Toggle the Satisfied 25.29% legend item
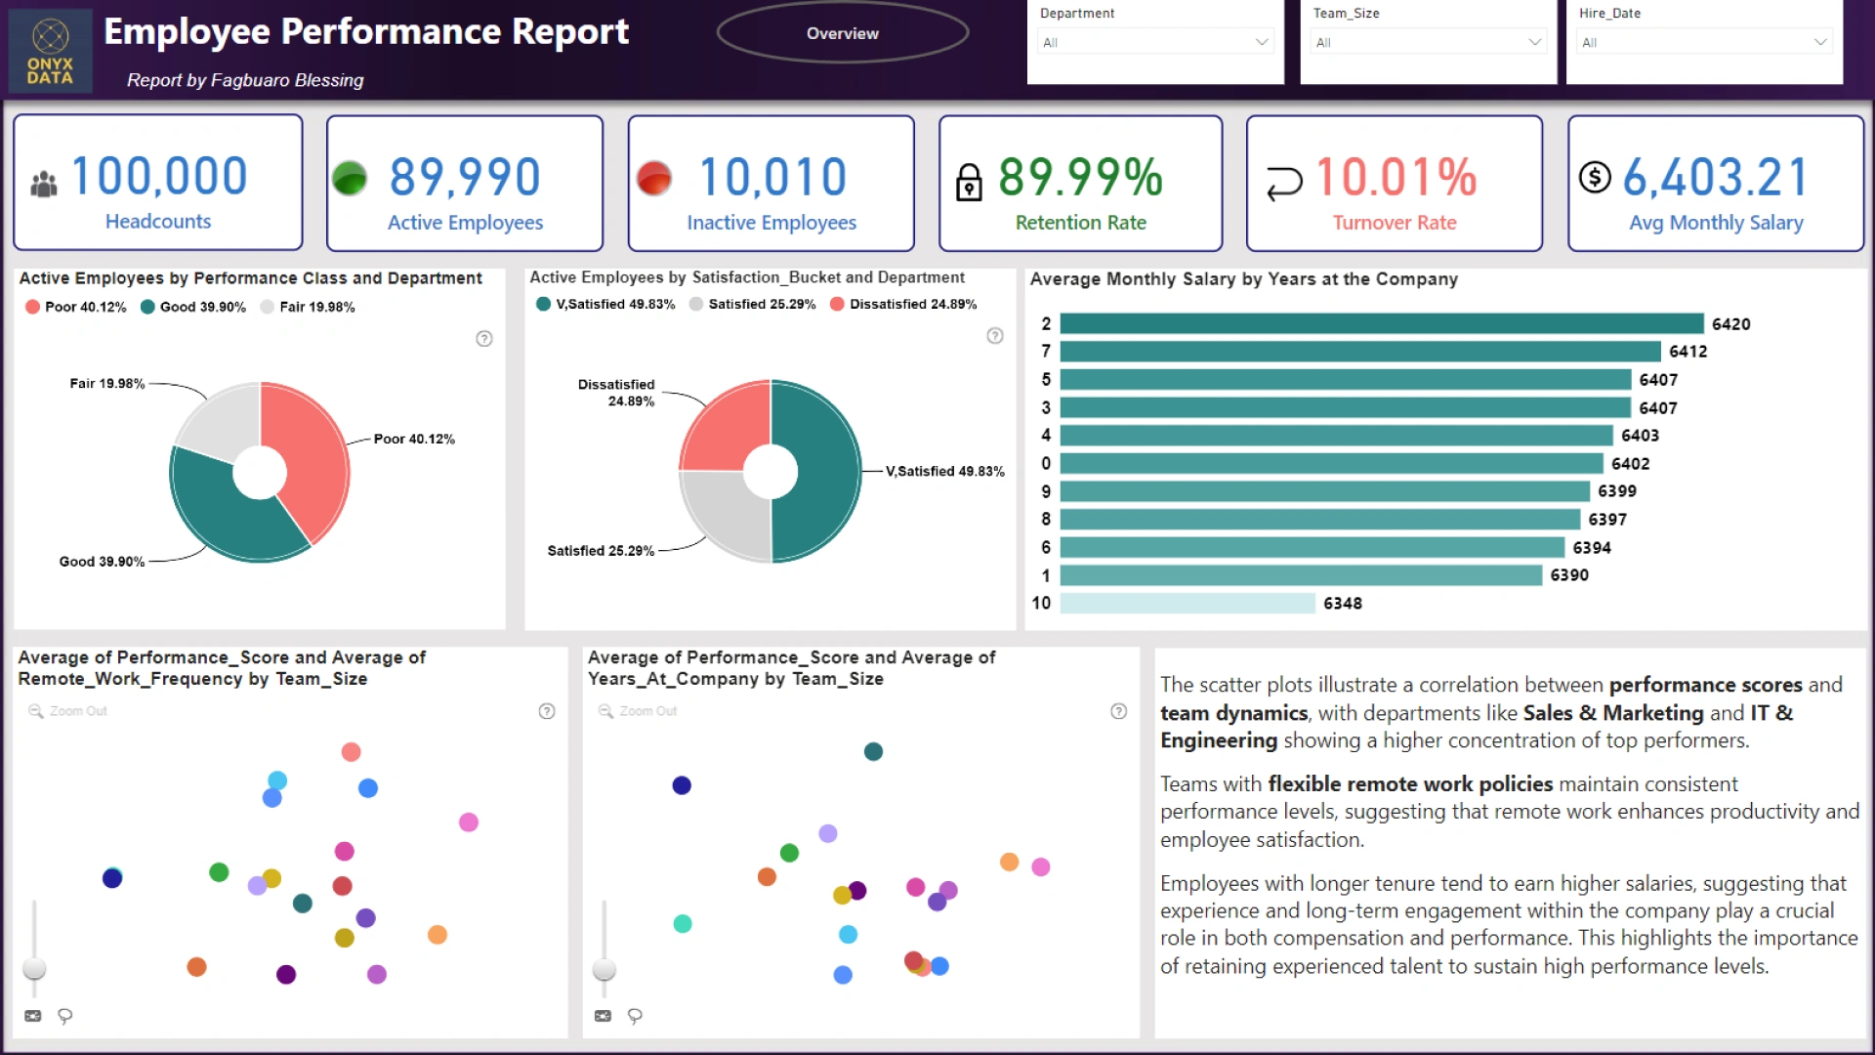 click(752, 304)
